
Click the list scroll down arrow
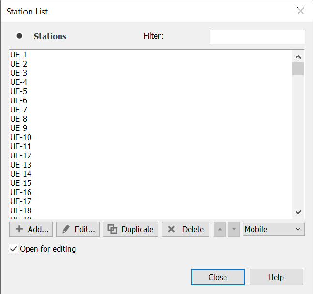click(298, 212)
